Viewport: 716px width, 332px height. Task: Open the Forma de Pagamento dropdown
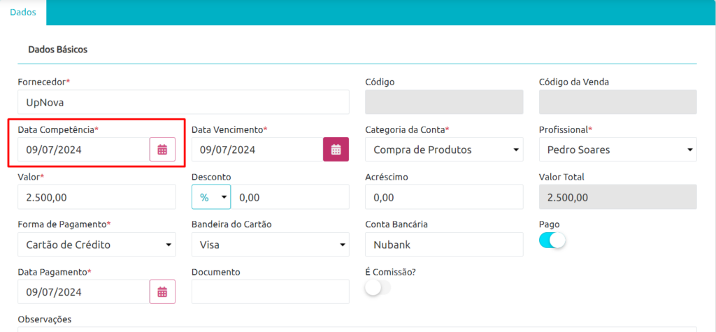pos(96,245)
